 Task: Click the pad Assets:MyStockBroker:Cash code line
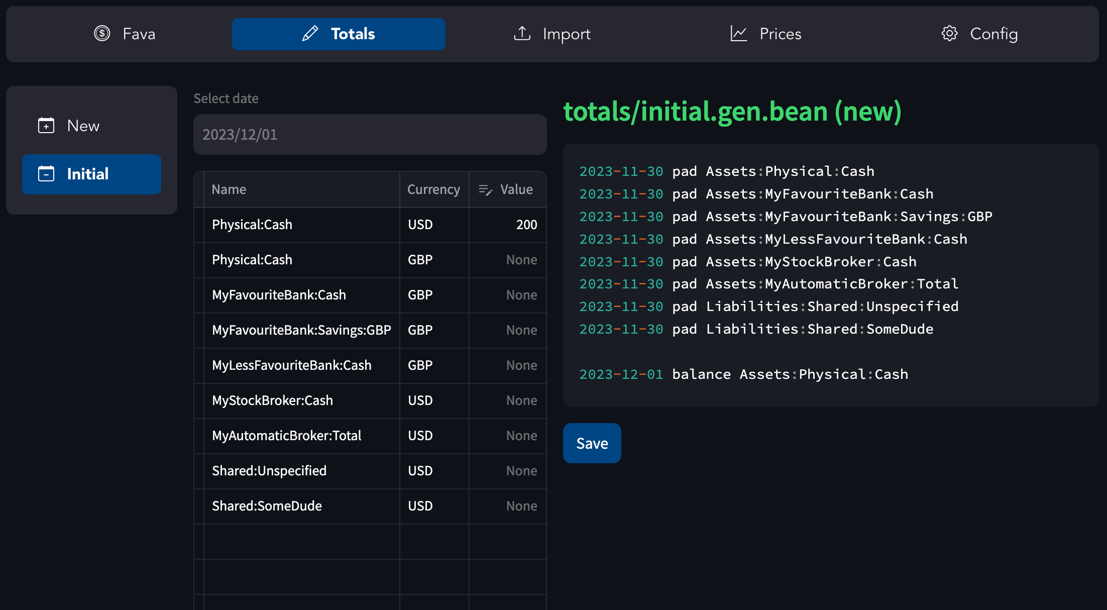pyautogui.click(x=748, y=262)
